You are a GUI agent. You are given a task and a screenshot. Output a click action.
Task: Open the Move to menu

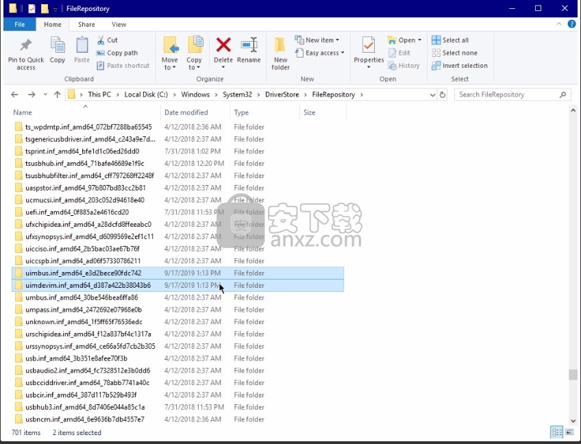170,53
